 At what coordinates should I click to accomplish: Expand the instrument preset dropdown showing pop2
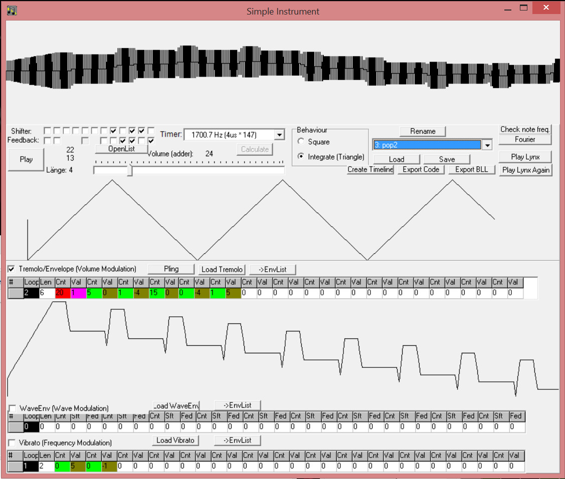pyautogui.click(x=486, y=145)
